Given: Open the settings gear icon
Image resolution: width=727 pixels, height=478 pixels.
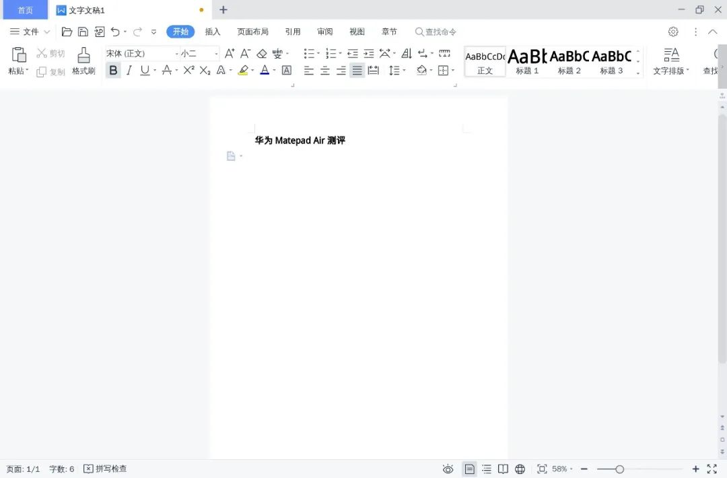Looking at the screenshot, I should pyautogui.click(x=673, y=32).
